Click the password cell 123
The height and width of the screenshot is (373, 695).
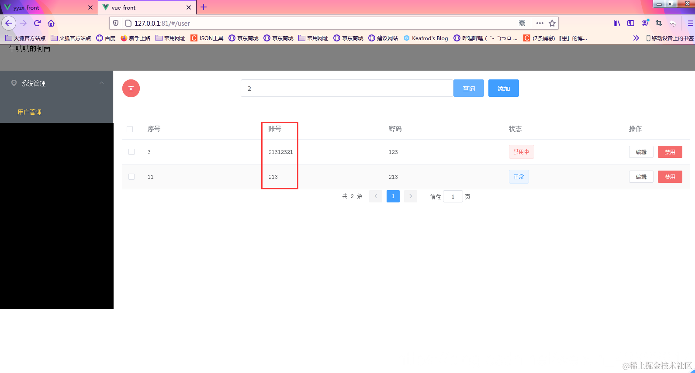click(x=393, y=152)
